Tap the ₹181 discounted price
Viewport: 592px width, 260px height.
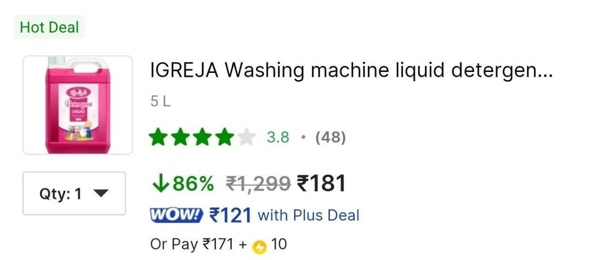coord(321,184)
